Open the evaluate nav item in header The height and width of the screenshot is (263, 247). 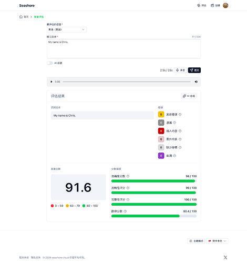pyautogui.click(x=202, y=5)
